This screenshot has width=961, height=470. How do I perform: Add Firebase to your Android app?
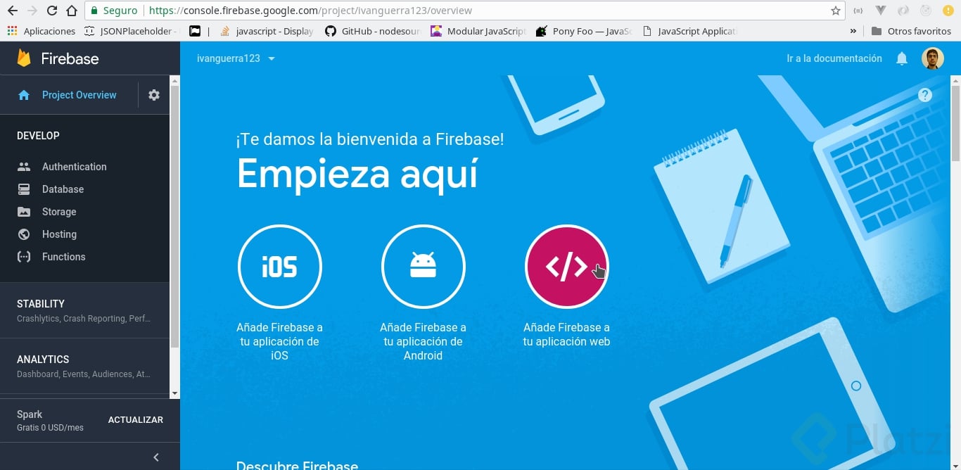pos(423,267)
